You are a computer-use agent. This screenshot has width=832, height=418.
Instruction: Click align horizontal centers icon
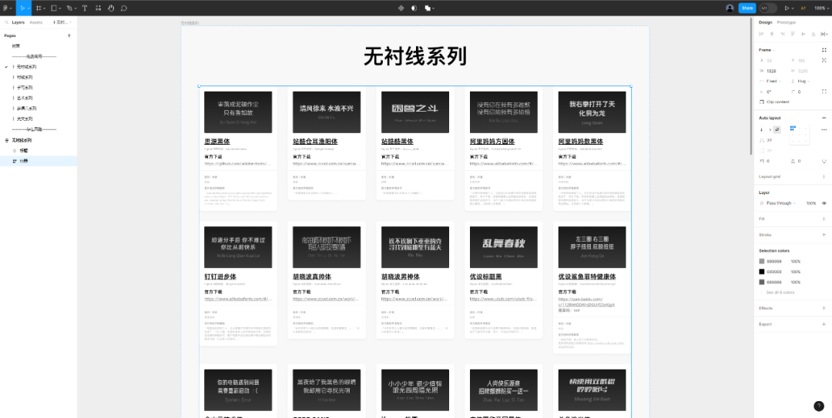772,34
